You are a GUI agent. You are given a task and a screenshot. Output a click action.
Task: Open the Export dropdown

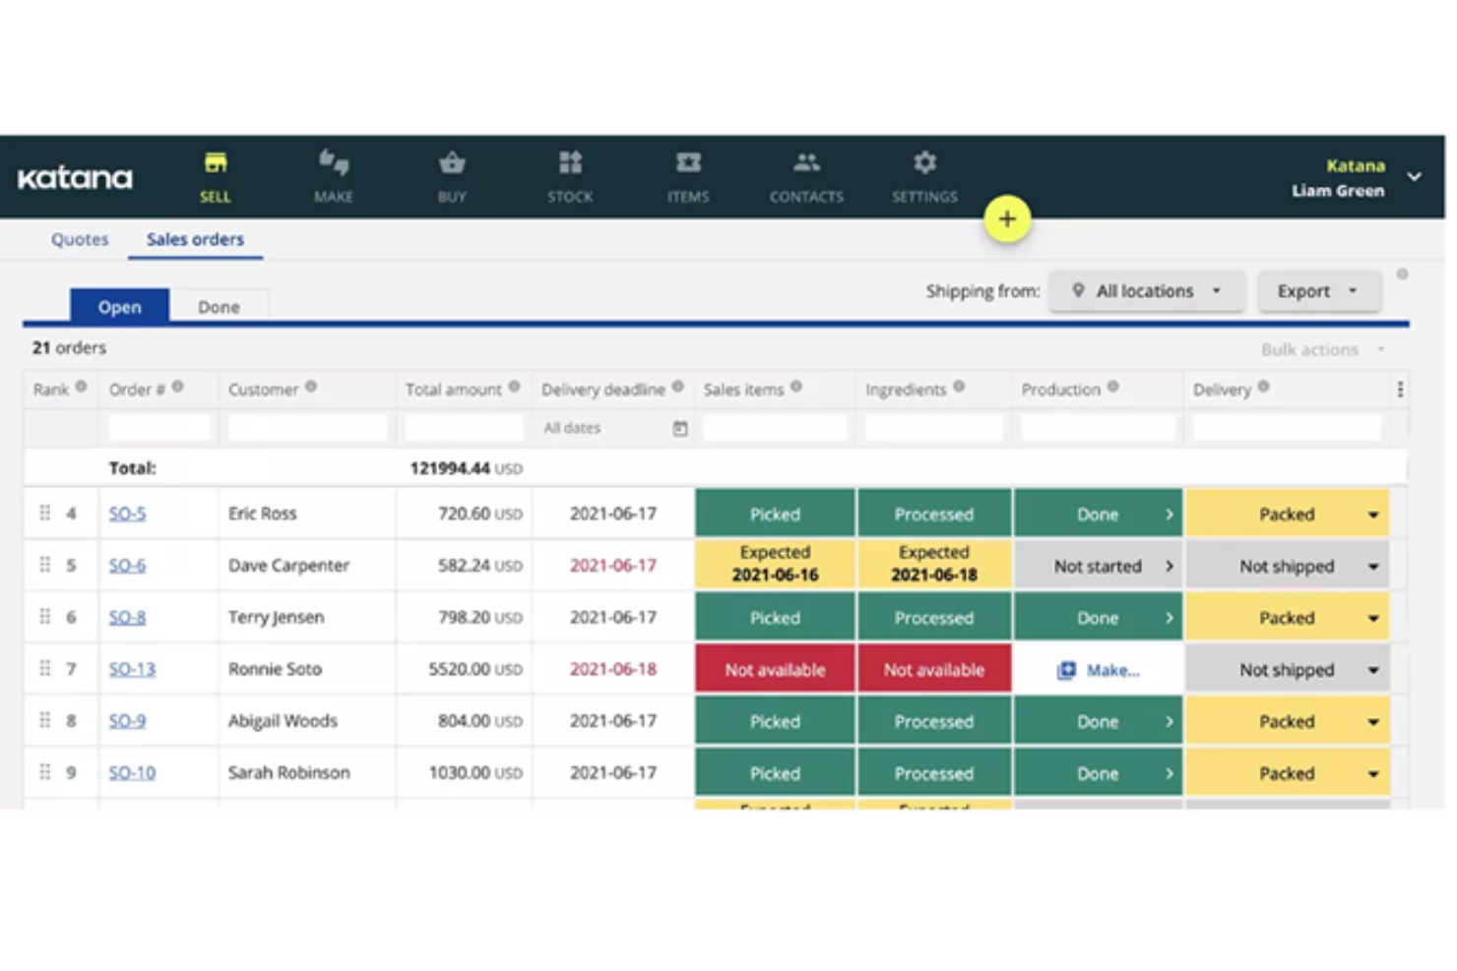tap(1318, 290)
